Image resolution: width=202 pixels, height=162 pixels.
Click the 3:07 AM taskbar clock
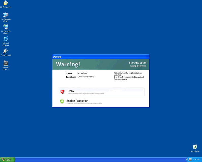pyautogui.click(x=196, y=159)
